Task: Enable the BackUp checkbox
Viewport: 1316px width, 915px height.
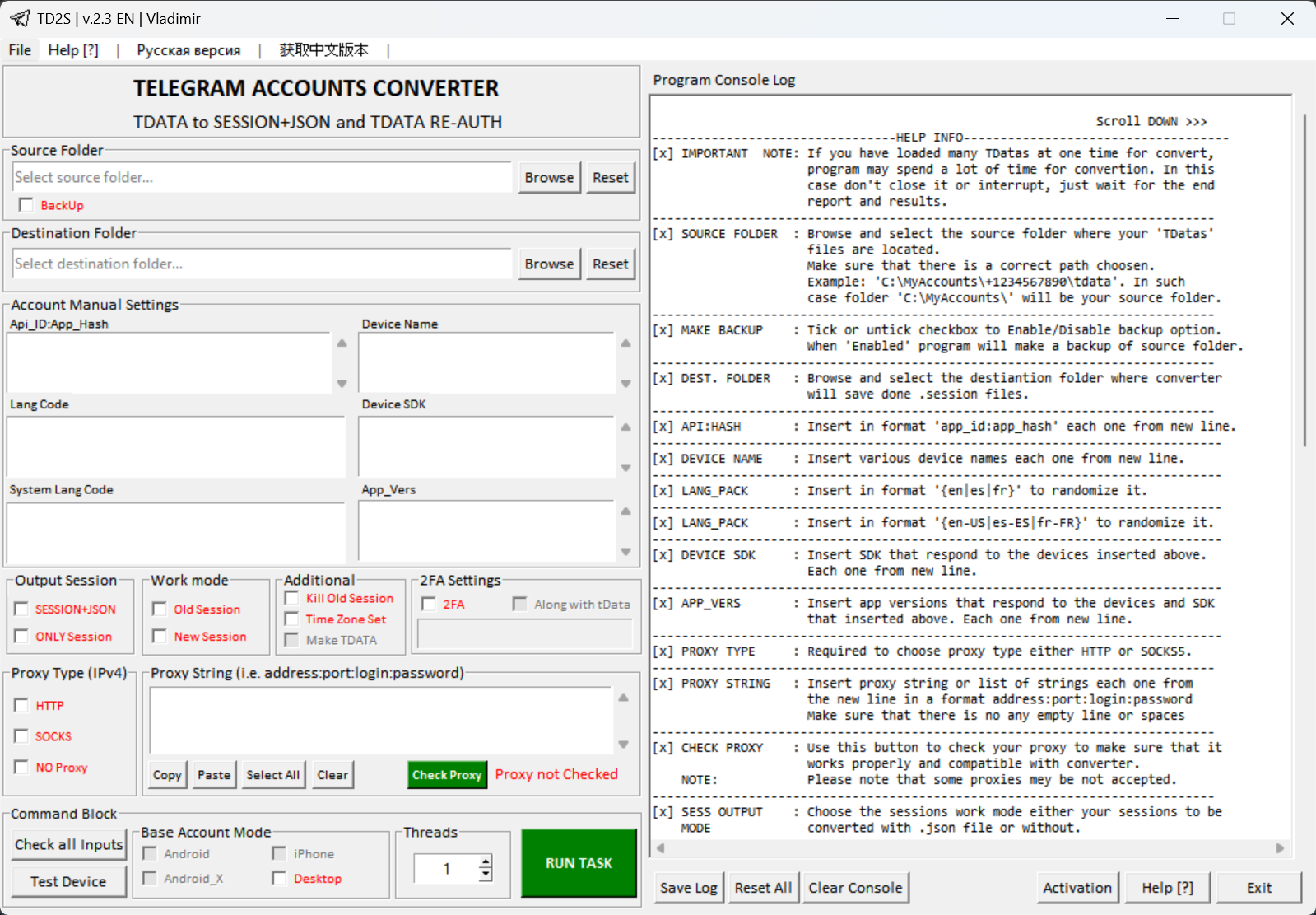Action: (x=26, y=205)
